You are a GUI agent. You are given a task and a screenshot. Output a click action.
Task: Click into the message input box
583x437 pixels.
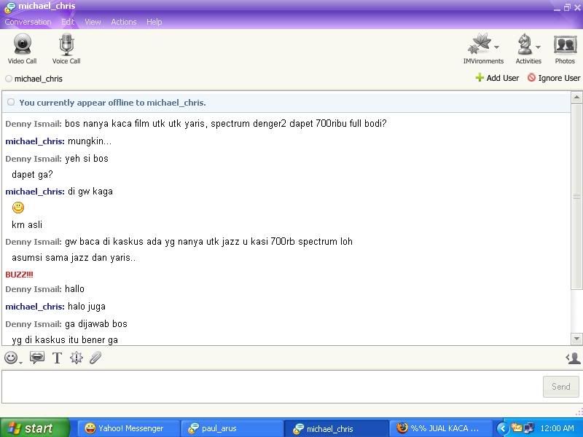pos(271,387)
